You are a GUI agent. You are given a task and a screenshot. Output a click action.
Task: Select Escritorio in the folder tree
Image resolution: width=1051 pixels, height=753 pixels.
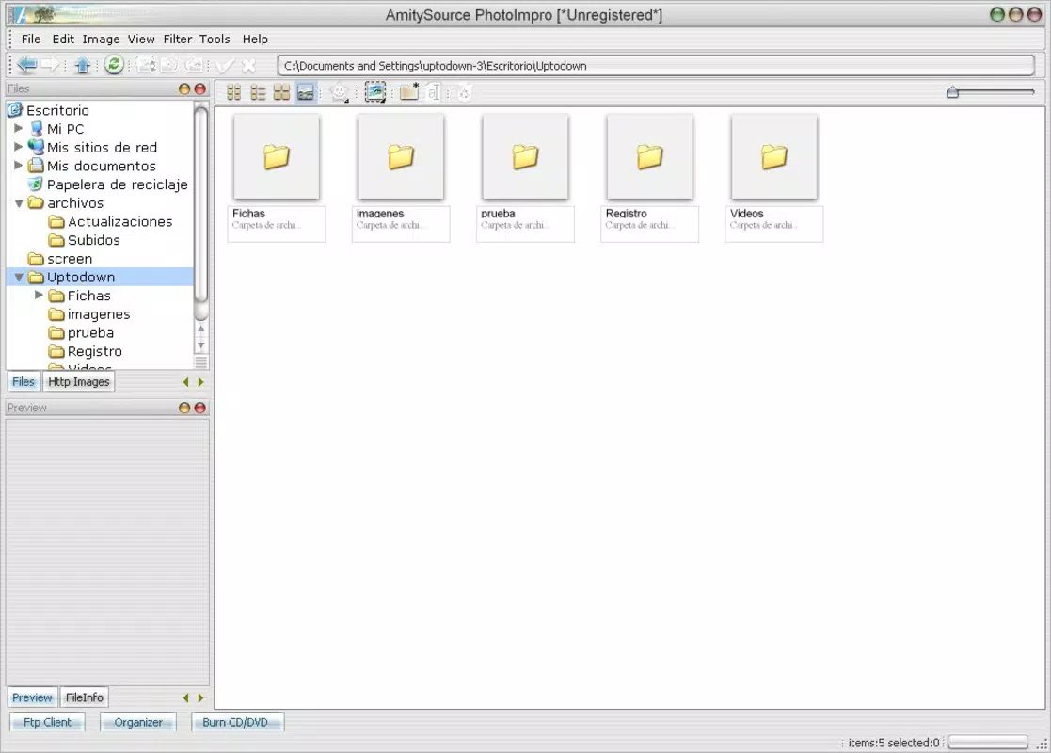tap(57, 110)
